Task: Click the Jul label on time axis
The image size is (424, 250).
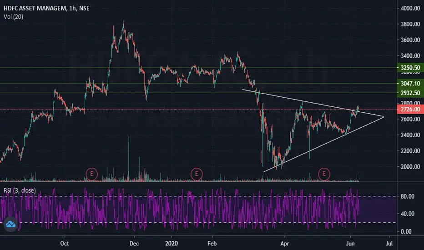Action: coord(389,244)
